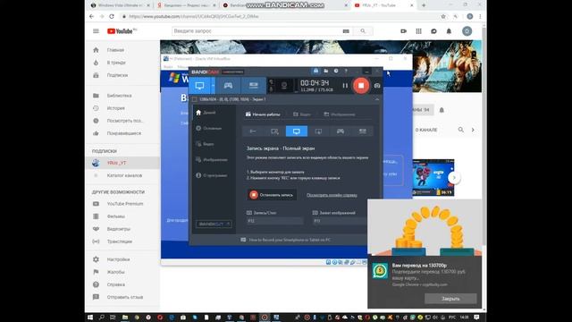Image resolution: width=572 pixels, height=322 pixels.
Task: Open Понравившиеся in YouTube sidebar
Action: point(122,133)
